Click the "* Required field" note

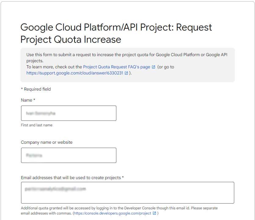[36, 89]
